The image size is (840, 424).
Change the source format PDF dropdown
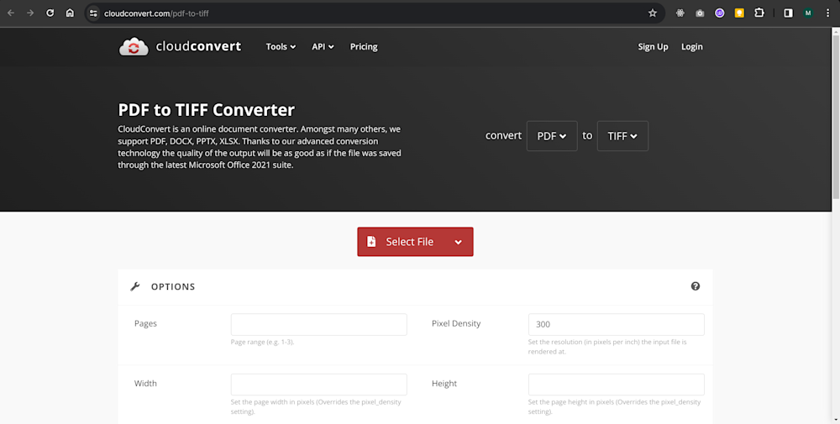coord(552,136)
